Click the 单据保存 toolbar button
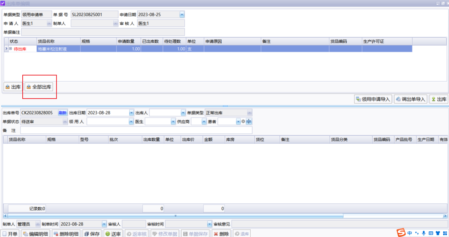The width and height of the screenshot is (449, 237). tap(195, 233)
